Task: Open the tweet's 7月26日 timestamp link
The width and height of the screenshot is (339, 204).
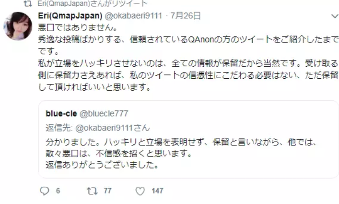Action: pos(186,15)
